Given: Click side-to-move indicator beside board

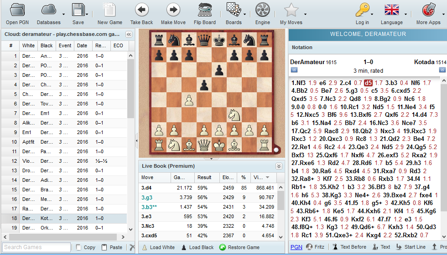Looking at the screenshot, I should click(x=276, y=150).
